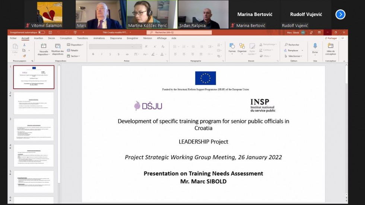Click the increase font size icon
The height and width of the screenshot is (205, 365).
point(146,46)
